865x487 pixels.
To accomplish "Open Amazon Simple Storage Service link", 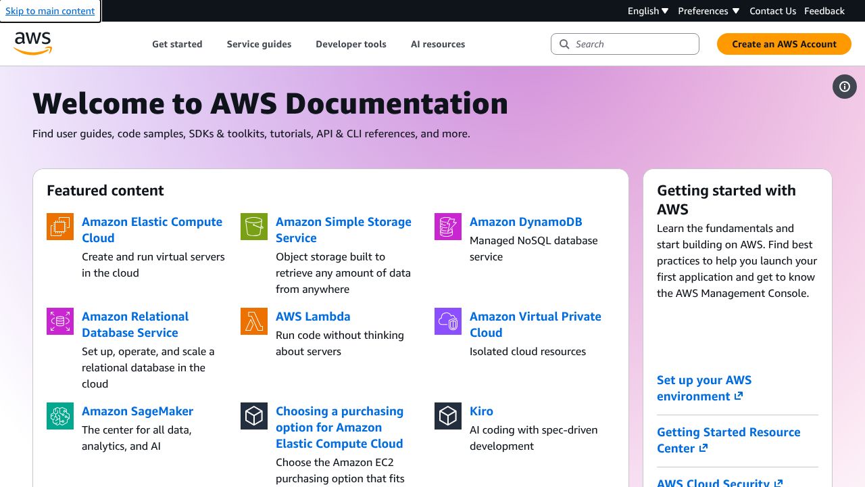I will click(x=343, y=230).
